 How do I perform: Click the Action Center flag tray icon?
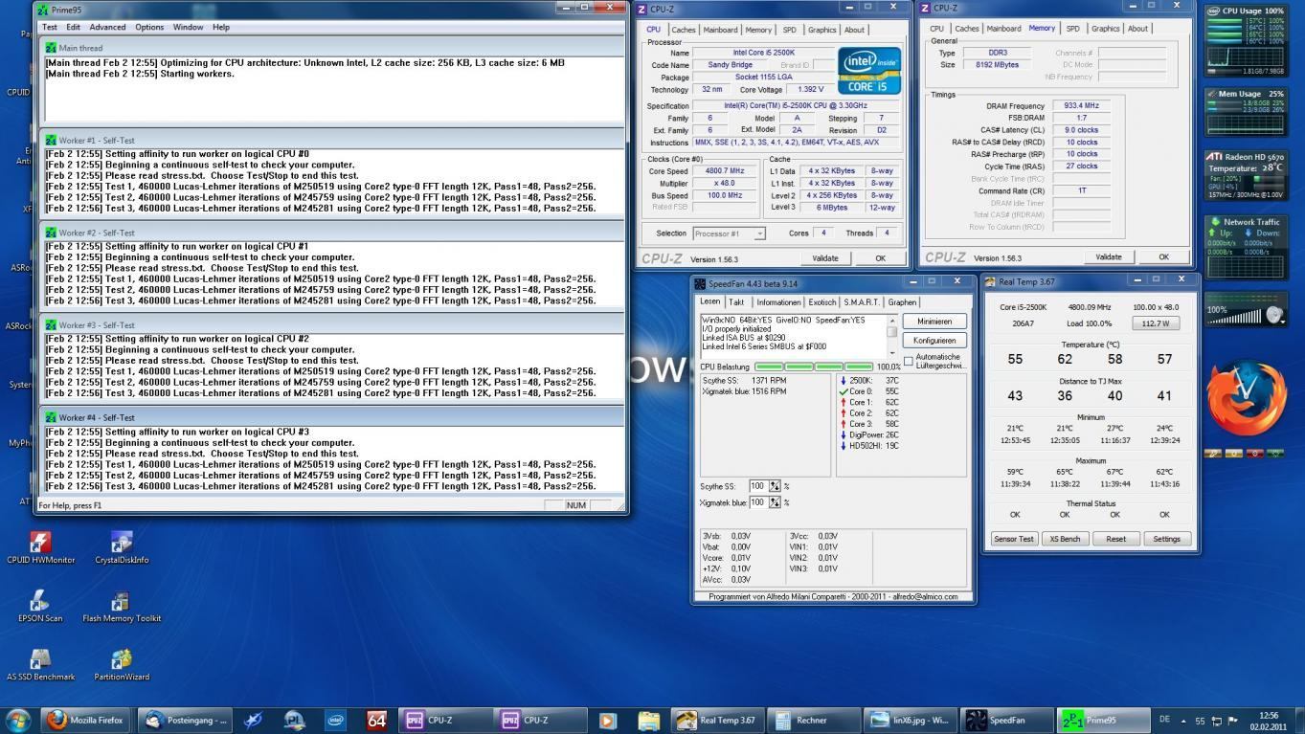(x=1233, y=720)
